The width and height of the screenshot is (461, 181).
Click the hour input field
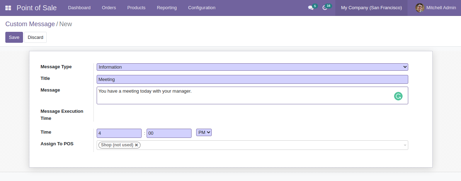pos(119,133)
